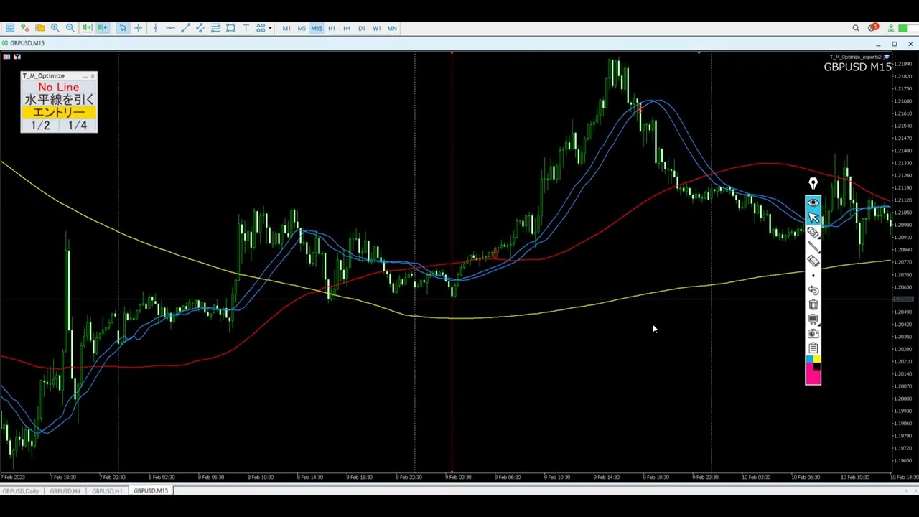This screenshot has width=919, height=517.
Task: Select the text label tool
Action: 246,28
